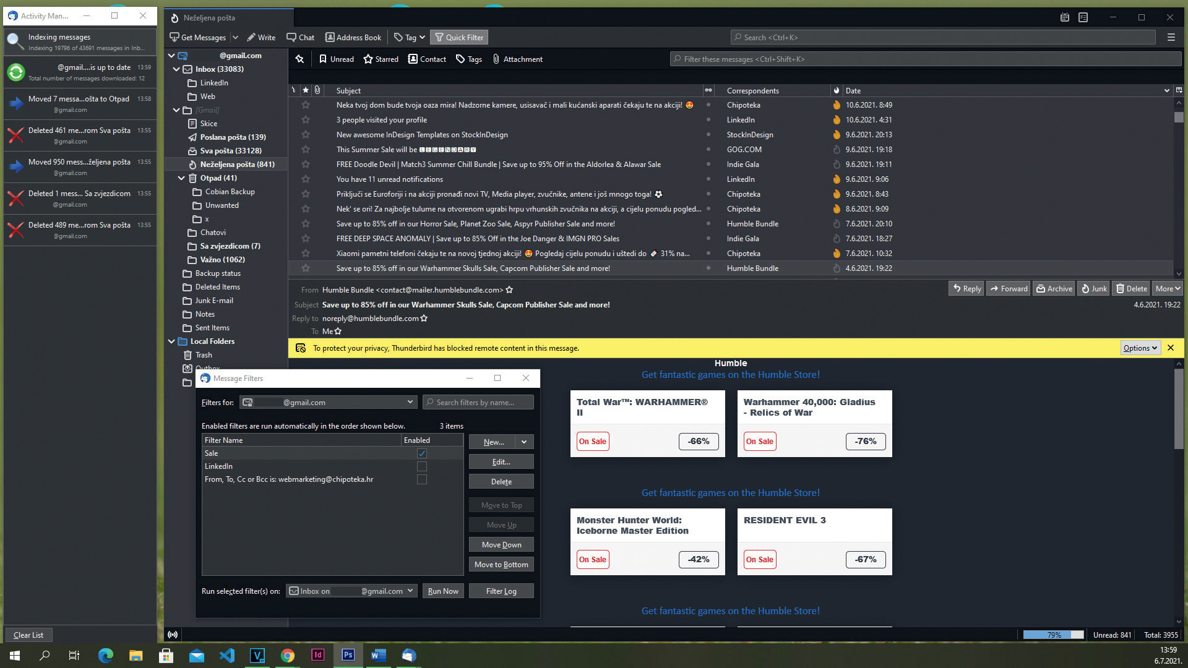Enable the webmarketing@chipoteka.hr filter checkbox

click(421, 479)
